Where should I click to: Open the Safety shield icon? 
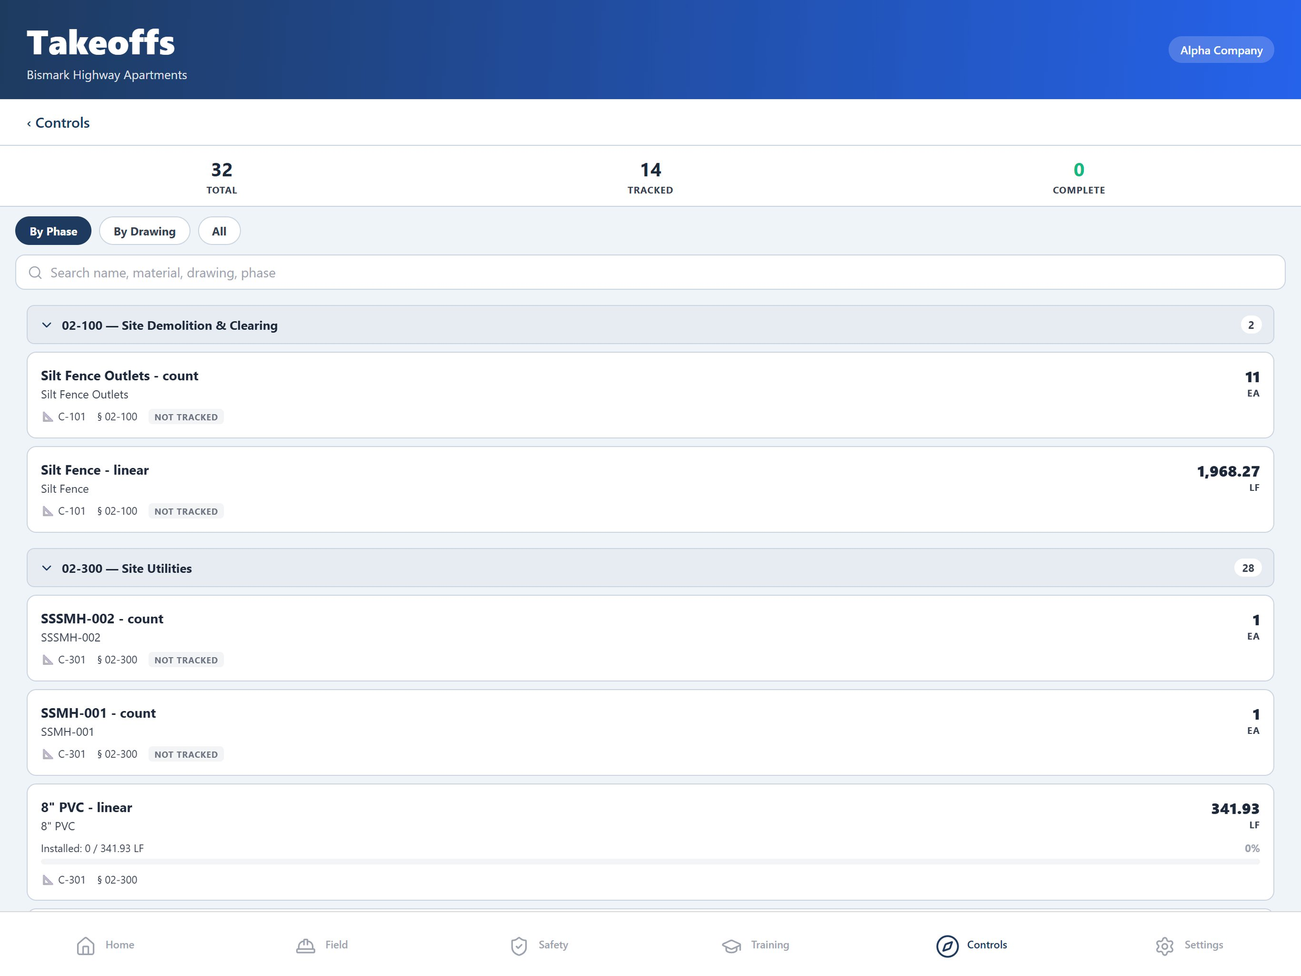point(519,945)
